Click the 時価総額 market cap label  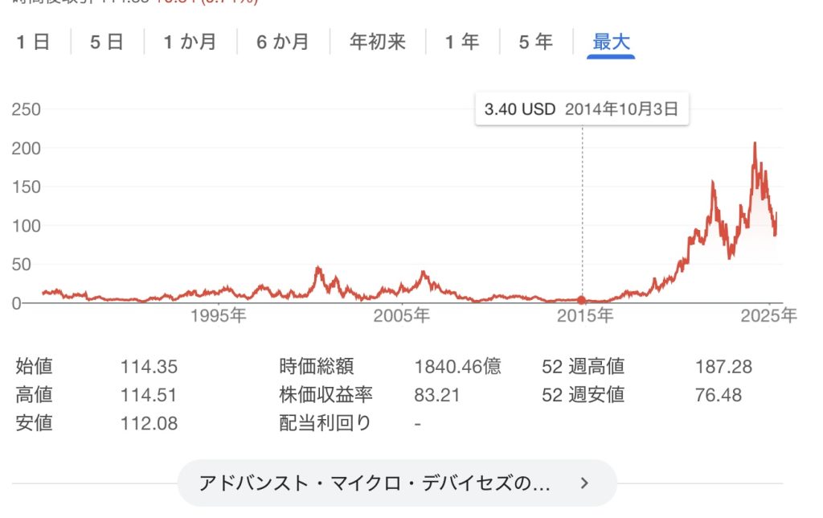coord(317,366)
